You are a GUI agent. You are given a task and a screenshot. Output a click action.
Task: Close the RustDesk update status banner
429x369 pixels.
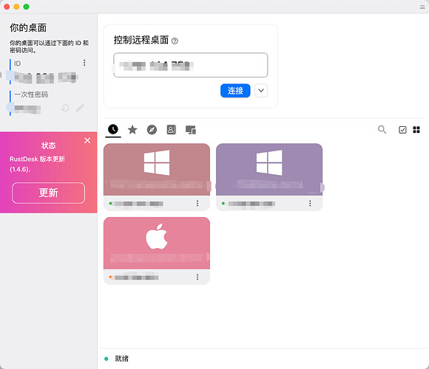[x=87, y=140]
